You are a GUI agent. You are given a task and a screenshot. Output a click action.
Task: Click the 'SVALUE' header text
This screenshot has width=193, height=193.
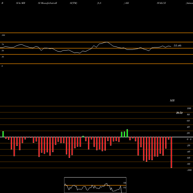pyautogui.click(x=161, y=3)
